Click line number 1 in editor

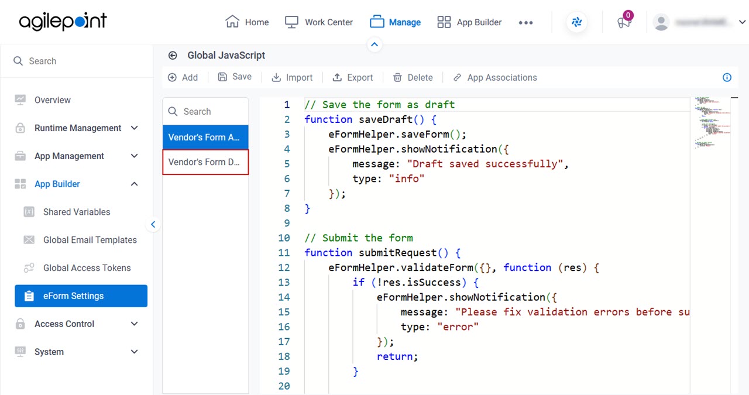point(287,105)
